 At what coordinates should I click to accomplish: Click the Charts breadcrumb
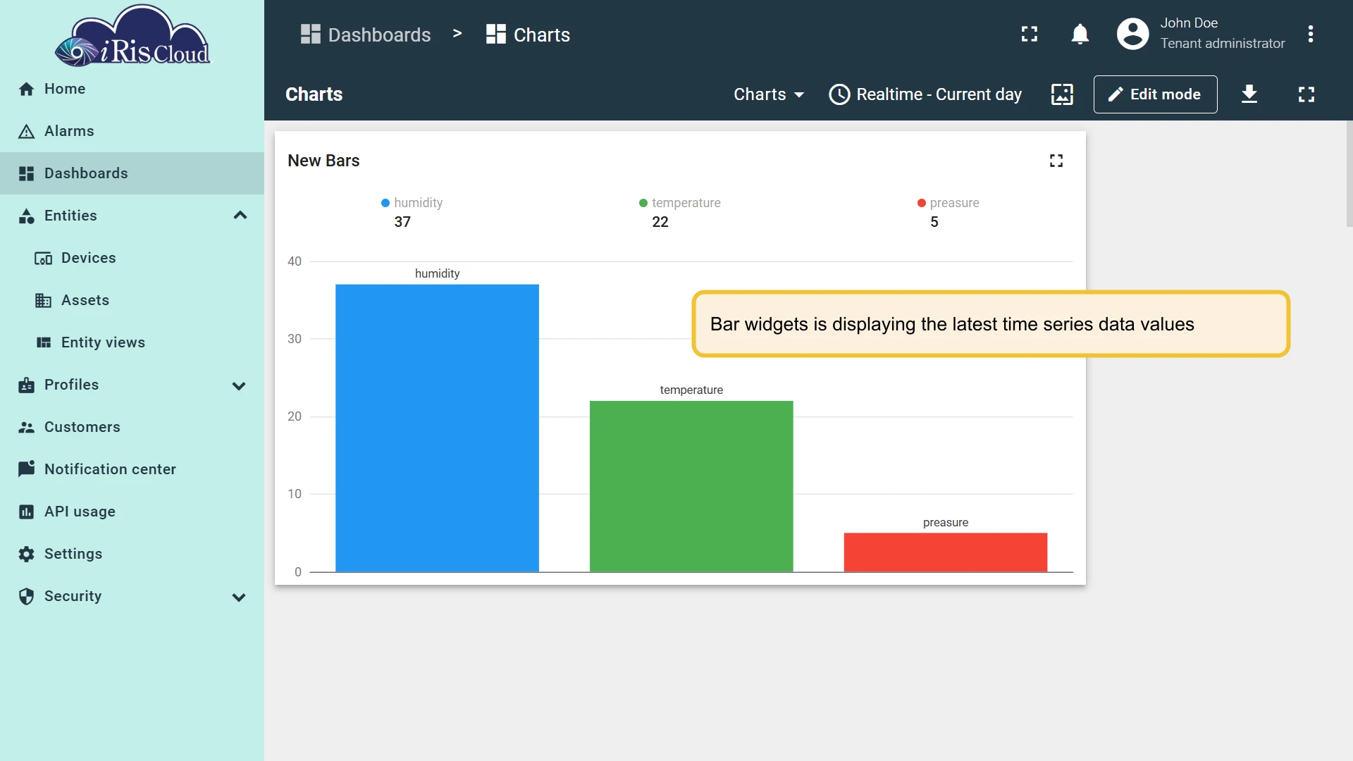[x=528, y=35]
